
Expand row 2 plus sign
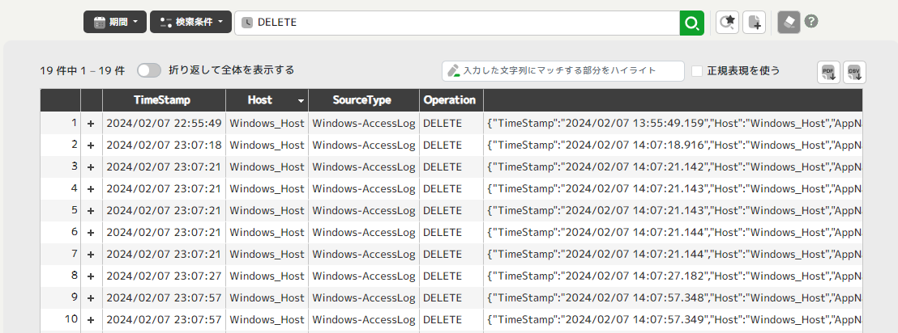tap(91, 145)
